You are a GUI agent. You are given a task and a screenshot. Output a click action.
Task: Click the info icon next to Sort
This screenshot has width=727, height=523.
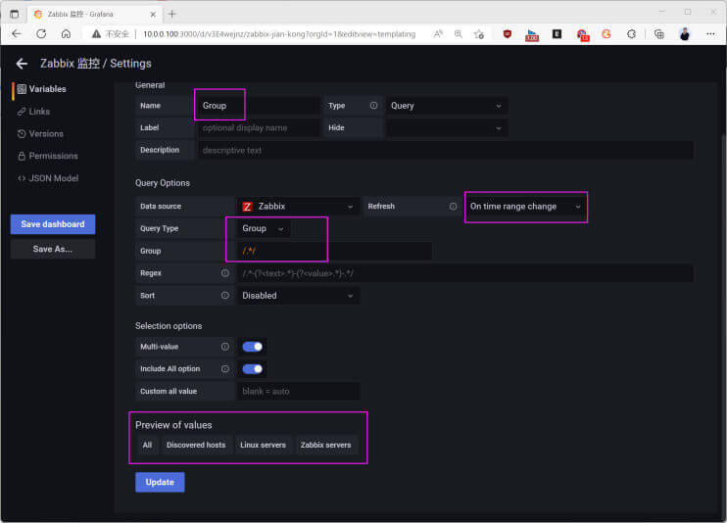pyautogui.click(x=225, y=296)
